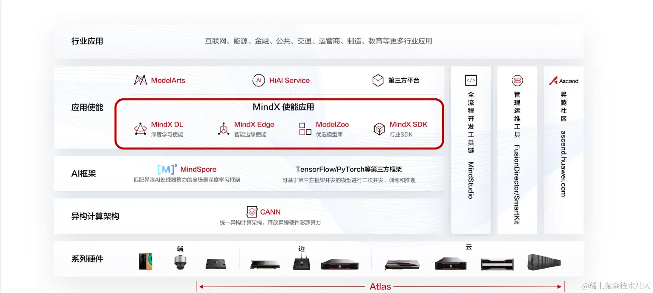This screenshot has width=653, height=293.
Task: Click the MindSpore [M] logo icon
Action: [x=167, y=169]
